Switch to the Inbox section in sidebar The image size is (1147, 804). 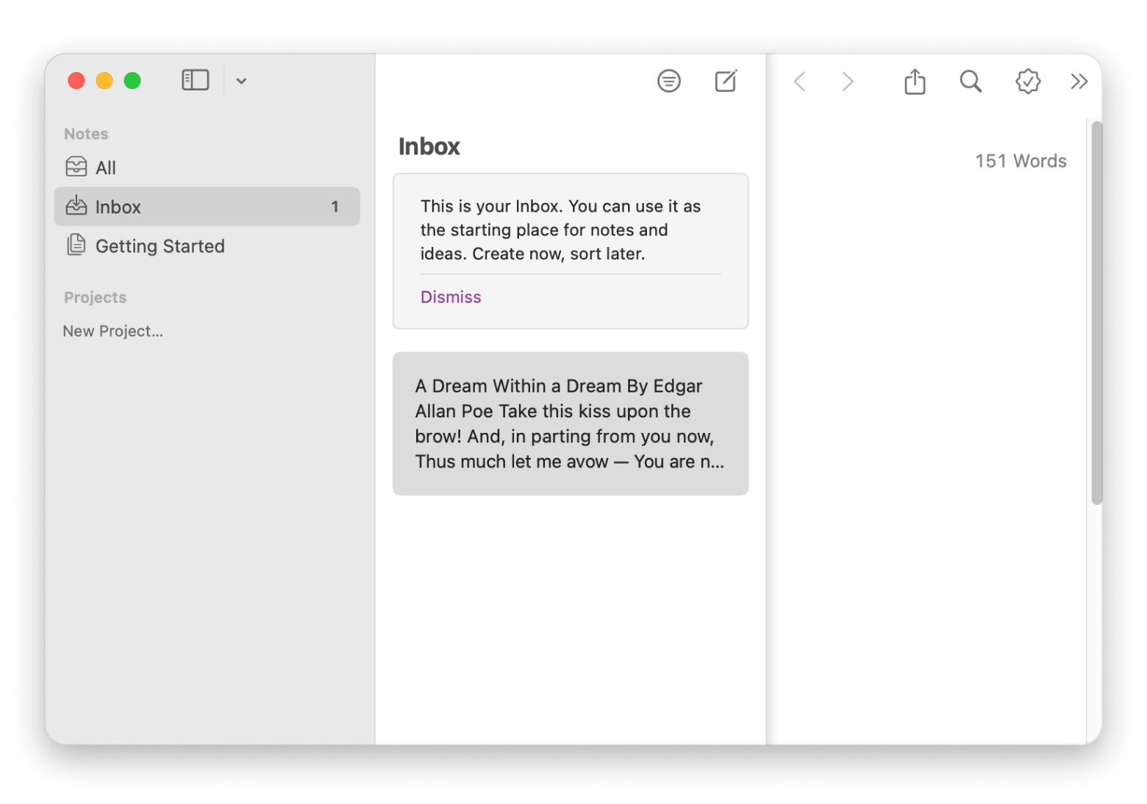[x=118, y=207]
